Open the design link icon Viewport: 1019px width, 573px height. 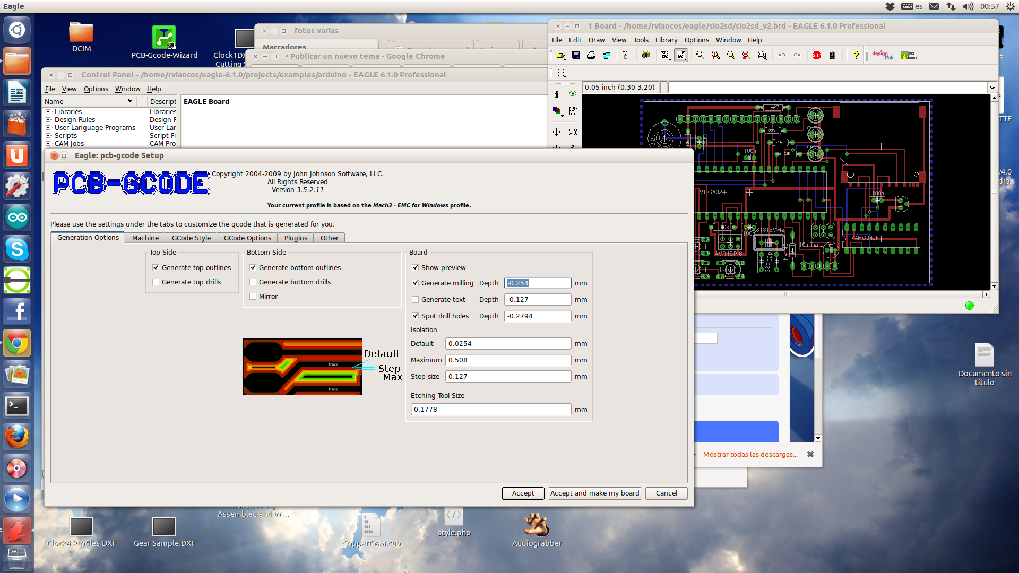(882, 55)
